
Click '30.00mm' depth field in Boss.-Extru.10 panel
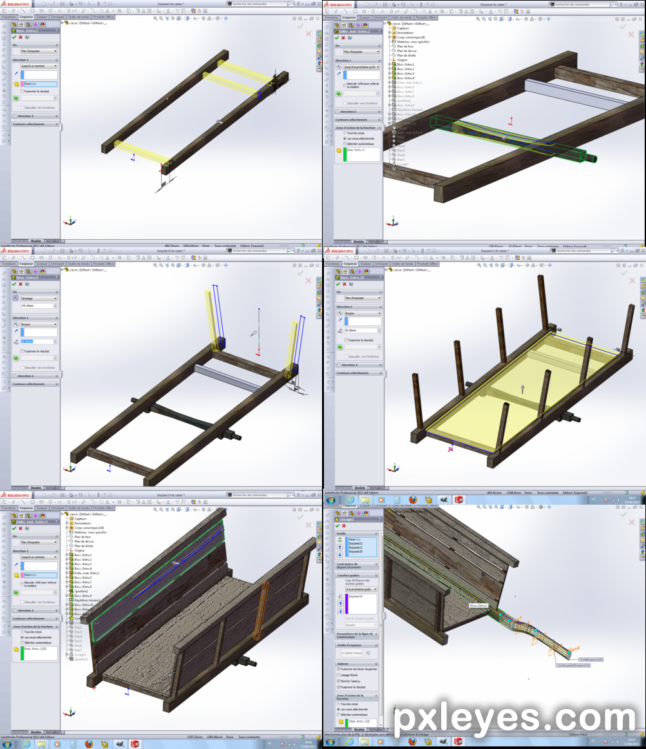pyautogui.click(x=363, y=331)
